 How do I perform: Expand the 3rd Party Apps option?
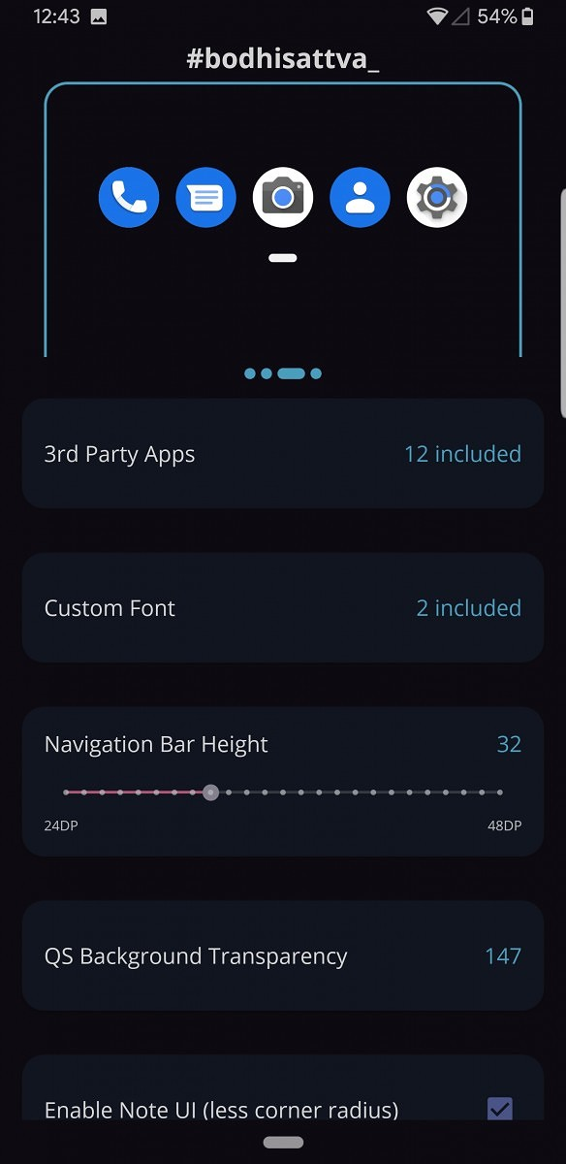[x=283, y=453]
